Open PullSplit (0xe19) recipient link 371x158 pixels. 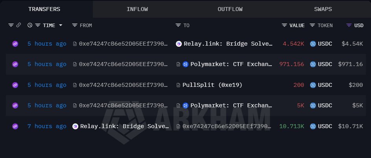(212, 85)
